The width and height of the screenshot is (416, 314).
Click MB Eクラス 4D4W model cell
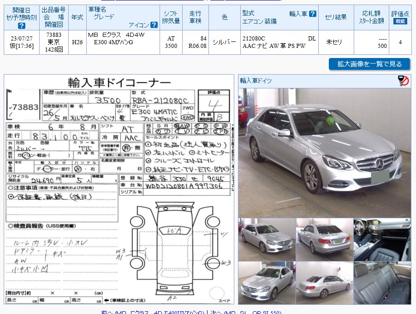123,42
